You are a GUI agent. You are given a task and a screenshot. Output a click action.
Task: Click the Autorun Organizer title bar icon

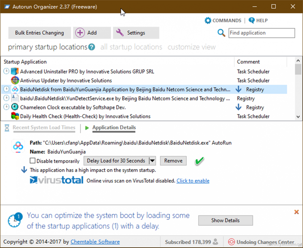[x=7, y=7]
